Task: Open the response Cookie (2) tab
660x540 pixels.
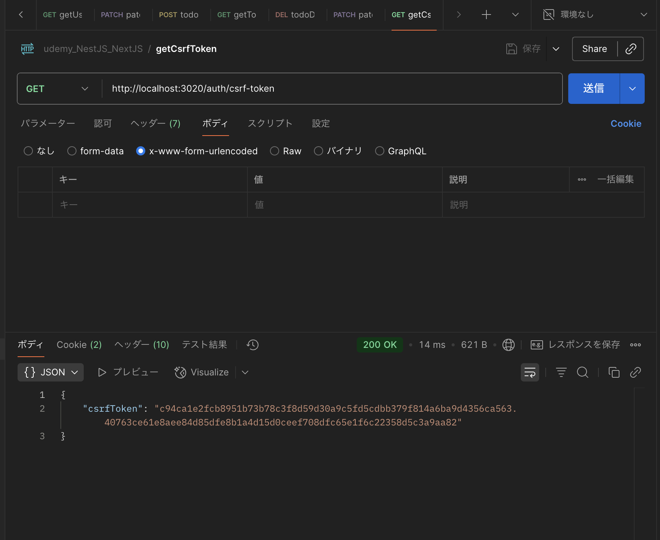Action: click(x=79, y=345)
